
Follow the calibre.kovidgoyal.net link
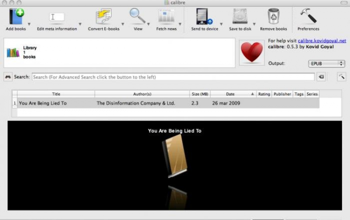tap(322, 41)
